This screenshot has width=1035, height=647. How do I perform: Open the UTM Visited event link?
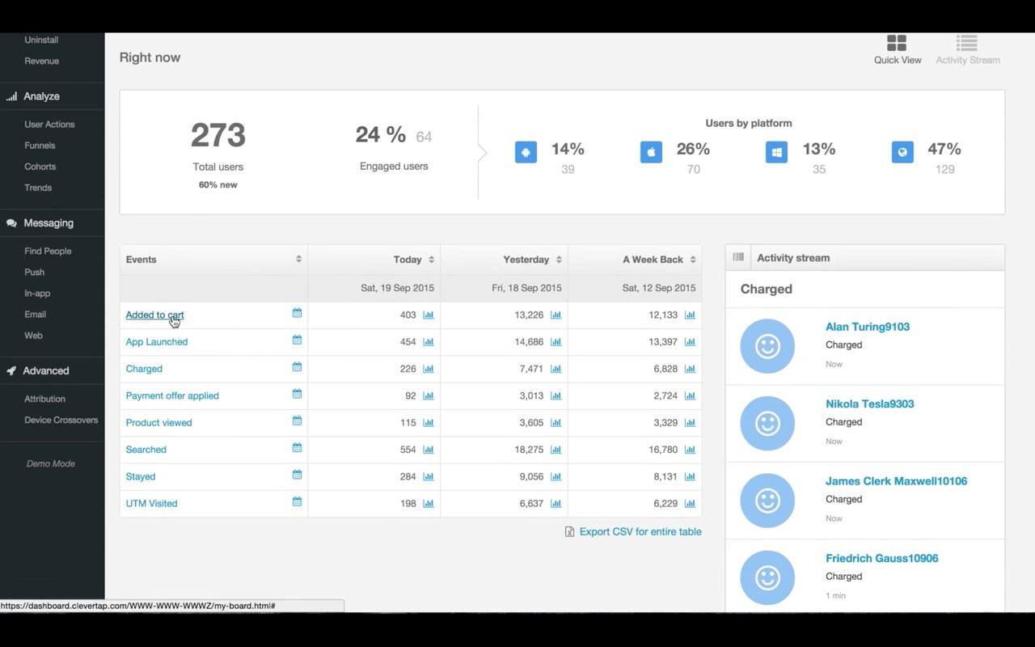(151, 504)
